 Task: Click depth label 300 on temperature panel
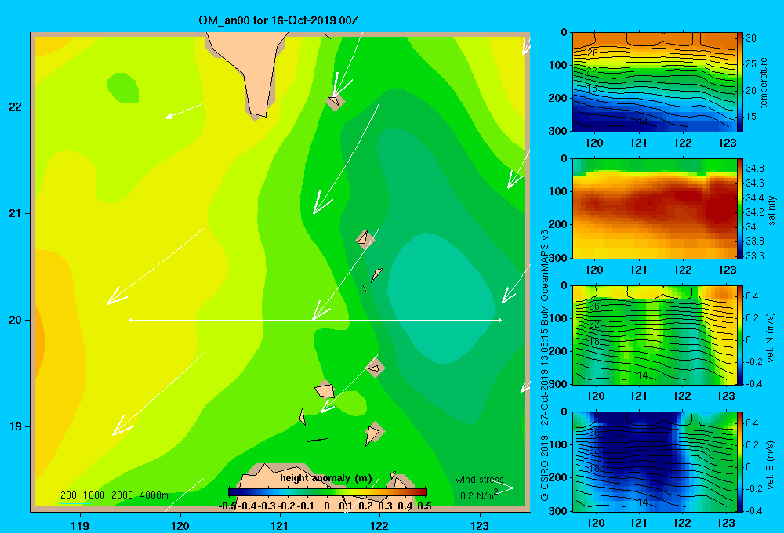click(x=557, y=131)
